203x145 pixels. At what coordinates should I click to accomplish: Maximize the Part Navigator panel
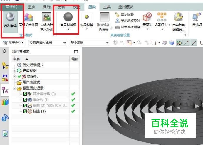[x=76, y=52]
